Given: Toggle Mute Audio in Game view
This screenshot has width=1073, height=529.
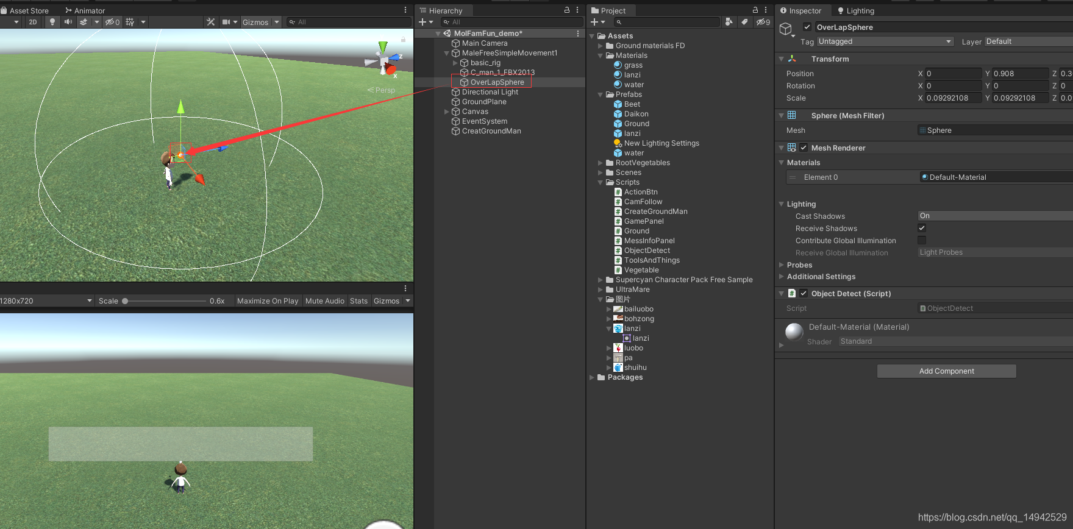Looking at the screenshot, I should click(324, 301).
